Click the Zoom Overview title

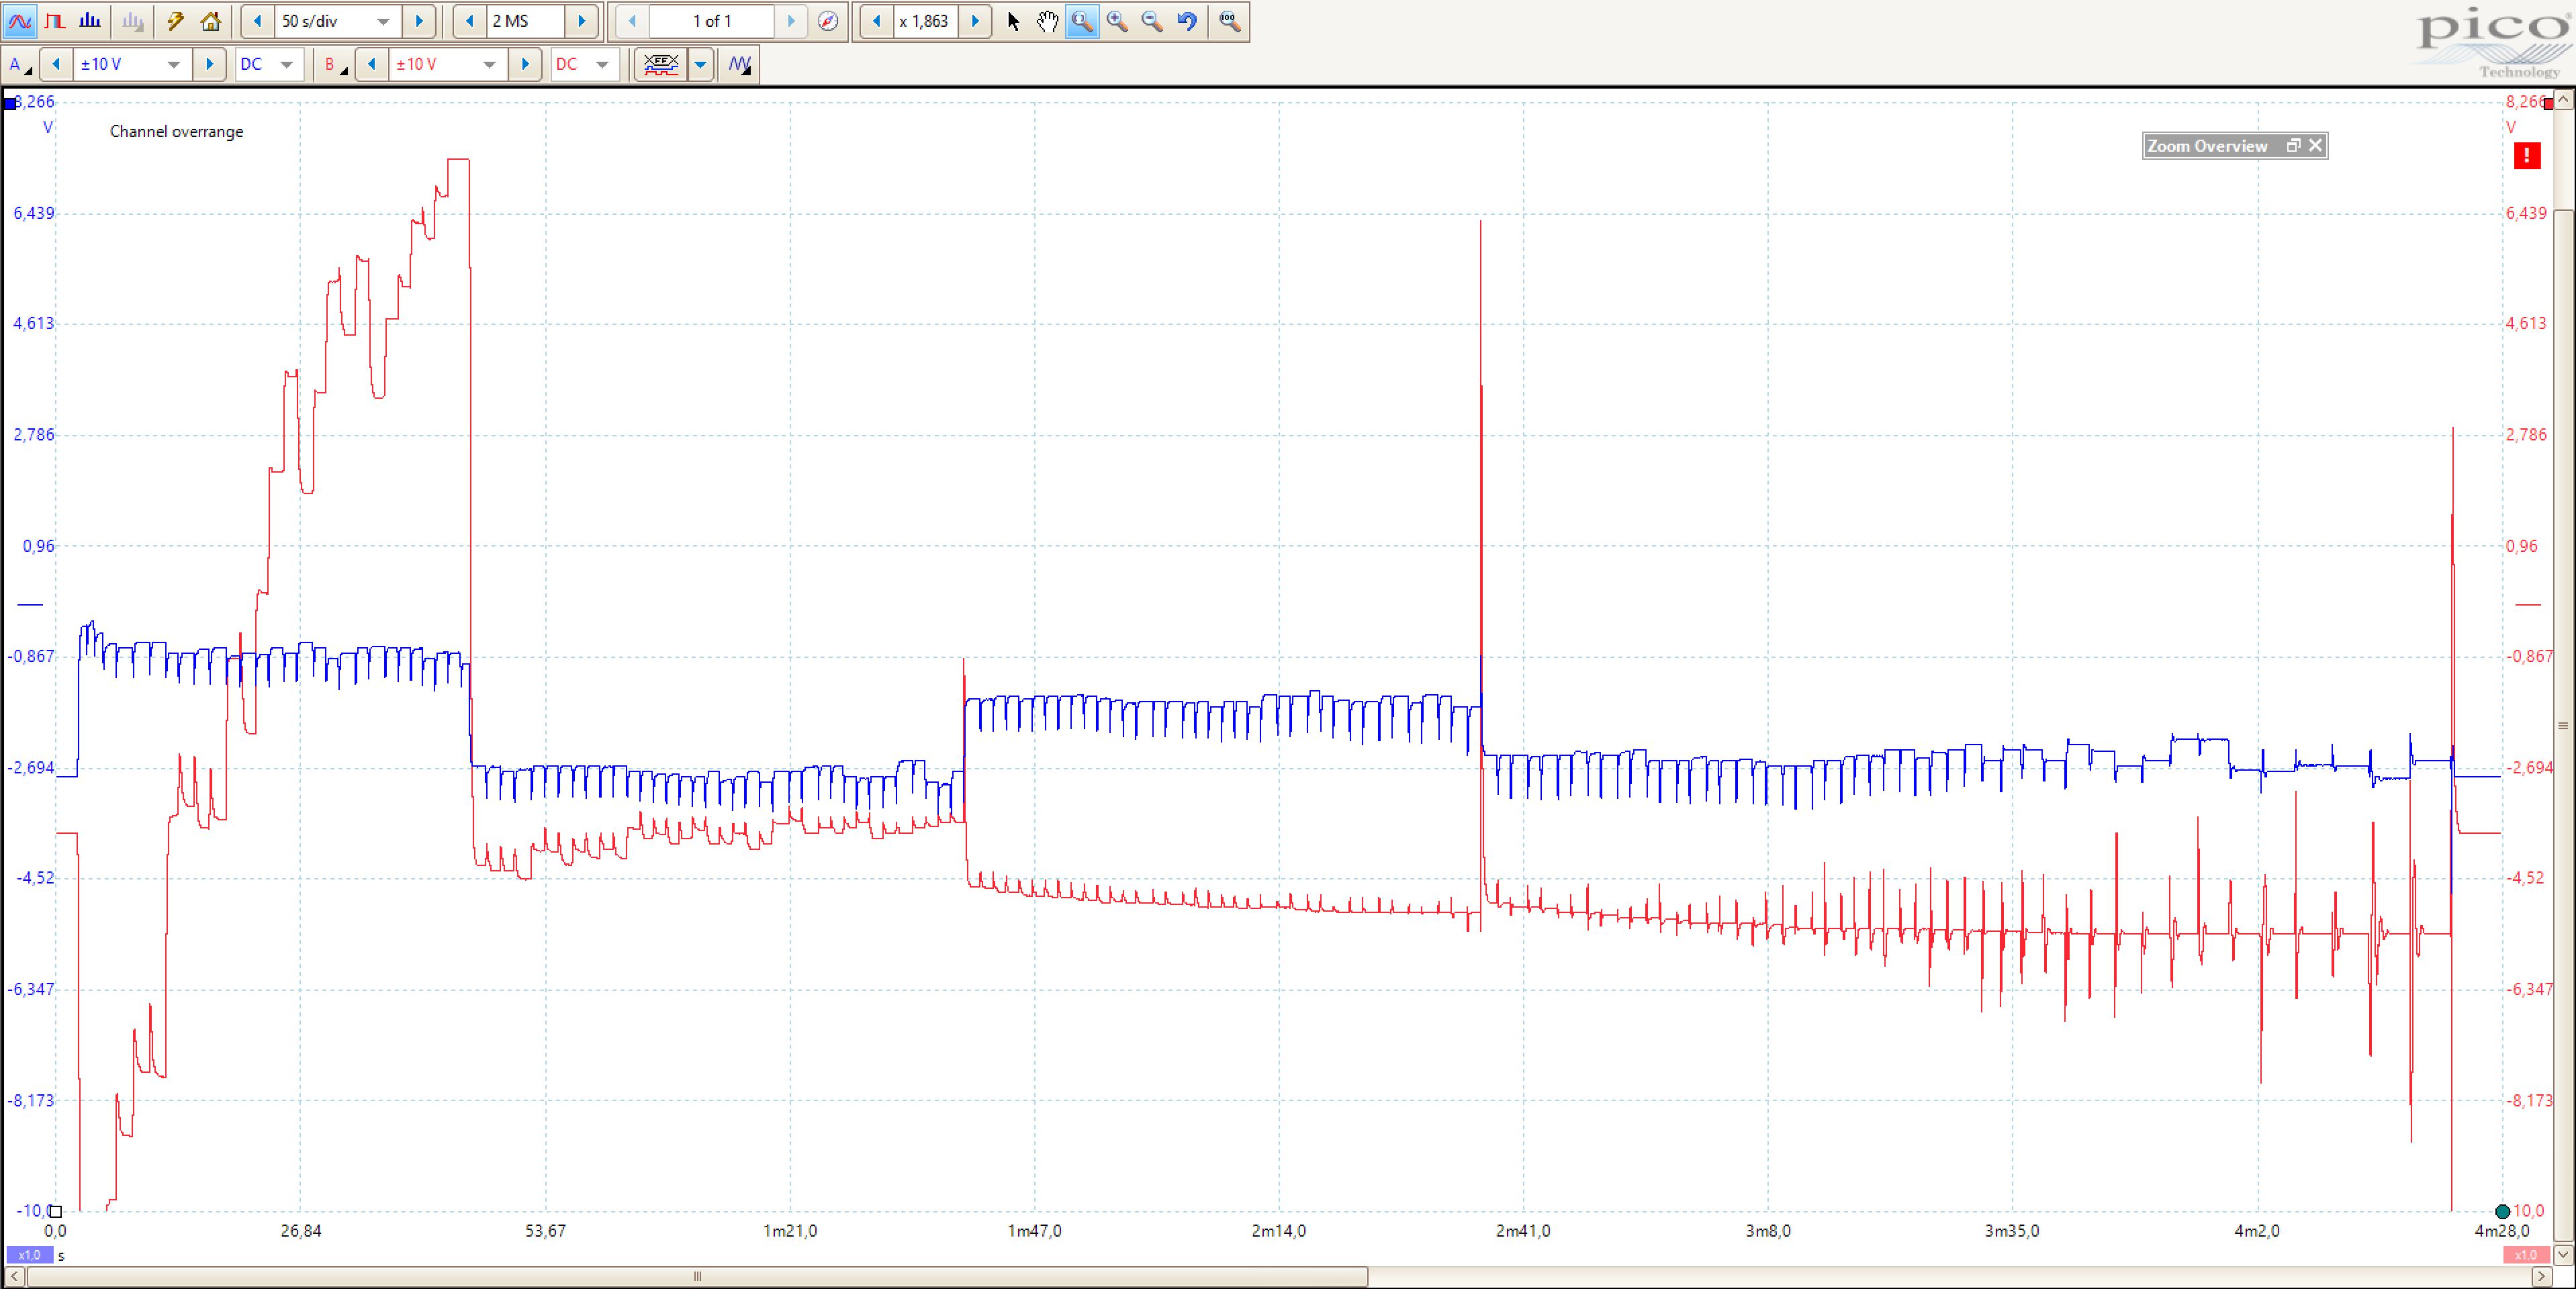[2207, 146]
